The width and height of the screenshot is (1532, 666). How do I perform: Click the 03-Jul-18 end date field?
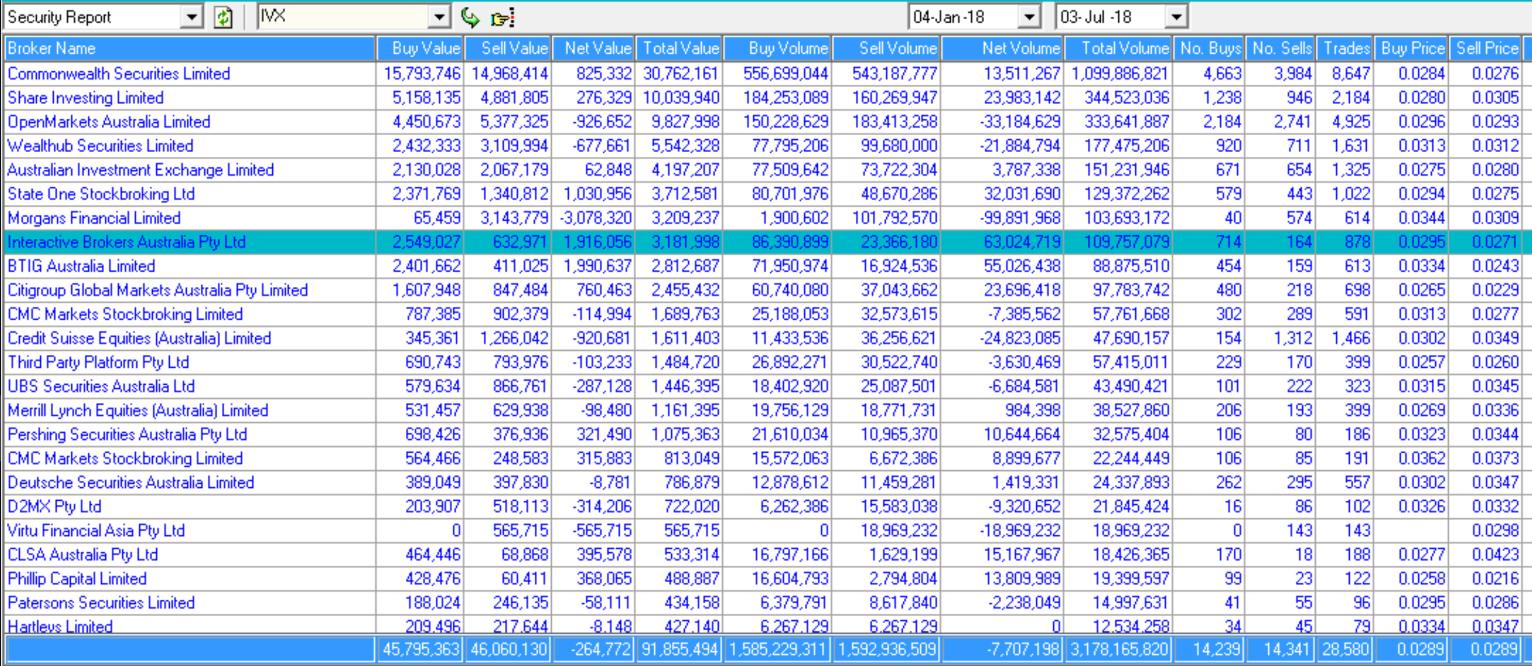click(x=1110, y=17)
